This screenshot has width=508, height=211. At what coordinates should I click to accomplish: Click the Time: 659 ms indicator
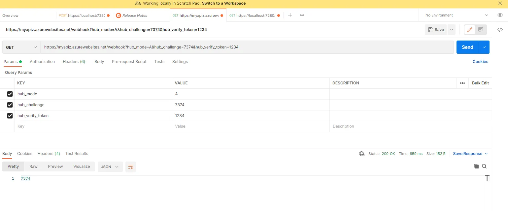click(x=411, y=154)
